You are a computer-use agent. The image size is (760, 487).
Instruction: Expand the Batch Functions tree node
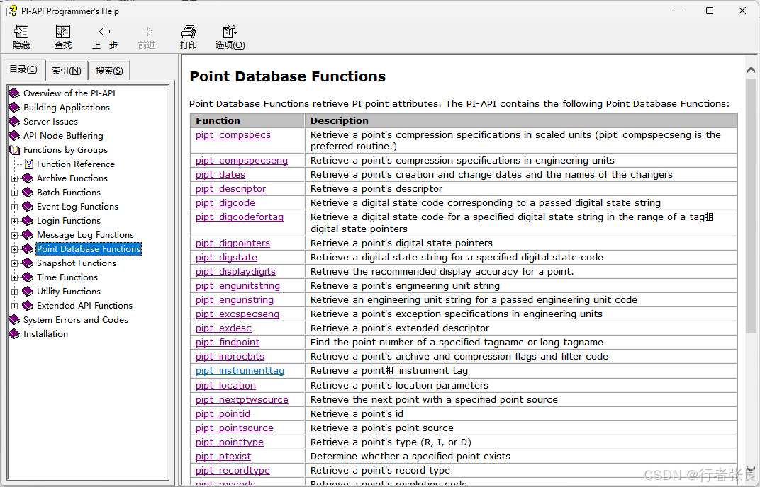point(15,193)
